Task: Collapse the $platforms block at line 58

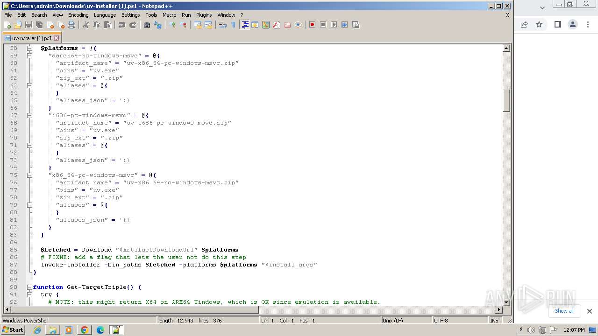Action: [x=29, y=48]
